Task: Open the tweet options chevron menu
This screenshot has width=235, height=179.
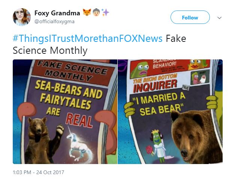Action: (x=219, y=18)
